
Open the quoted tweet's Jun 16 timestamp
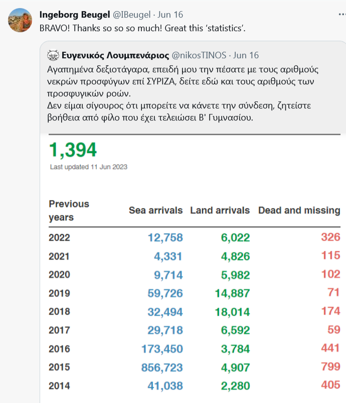[x=246, y=55]
